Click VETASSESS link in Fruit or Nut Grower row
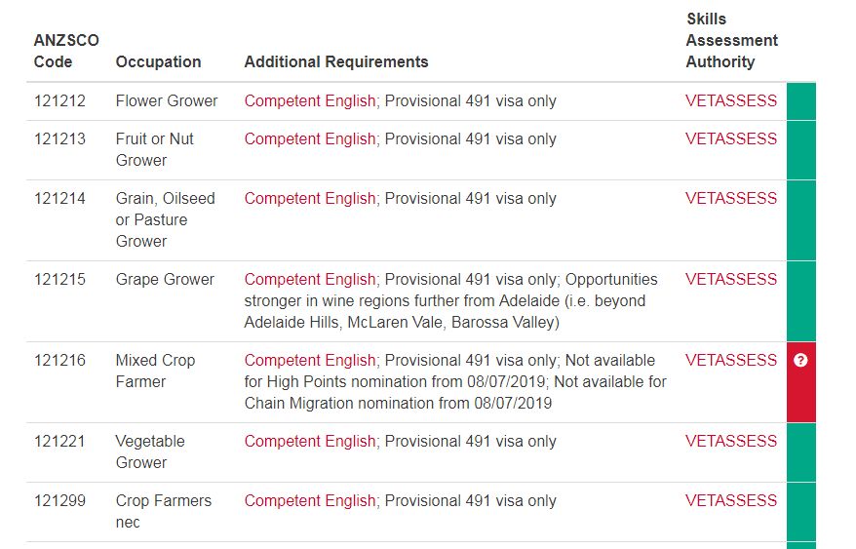 [x=731, y=139]
